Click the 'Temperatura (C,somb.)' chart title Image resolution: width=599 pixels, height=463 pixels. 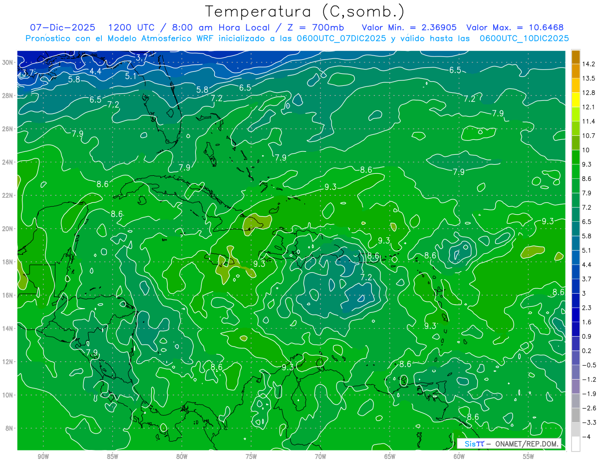(305, 11)
